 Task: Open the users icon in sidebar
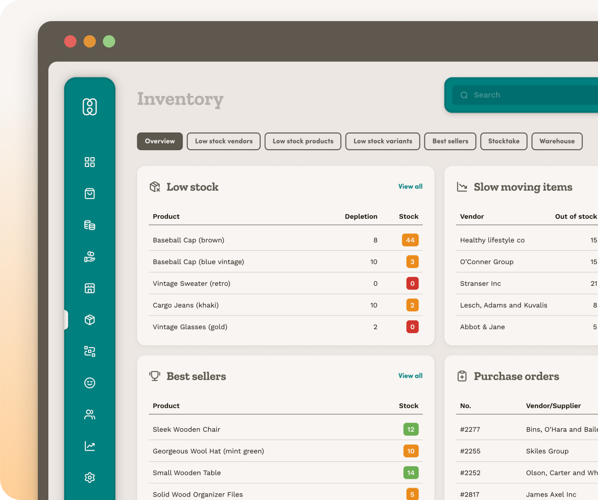click(x=90, y=415)
